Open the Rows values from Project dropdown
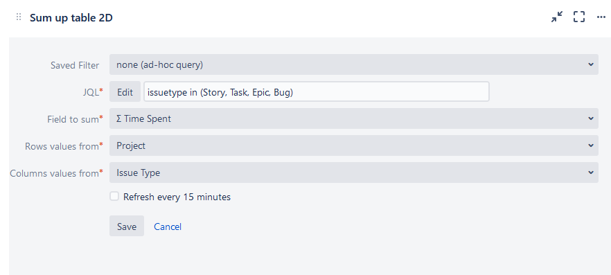611x275 pixels. [x=354, y=145]
